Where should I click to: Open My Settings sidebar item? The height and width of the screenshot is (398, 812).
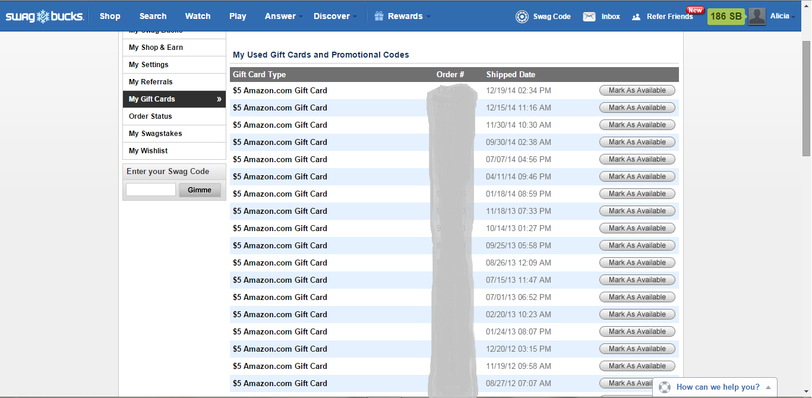174,65
